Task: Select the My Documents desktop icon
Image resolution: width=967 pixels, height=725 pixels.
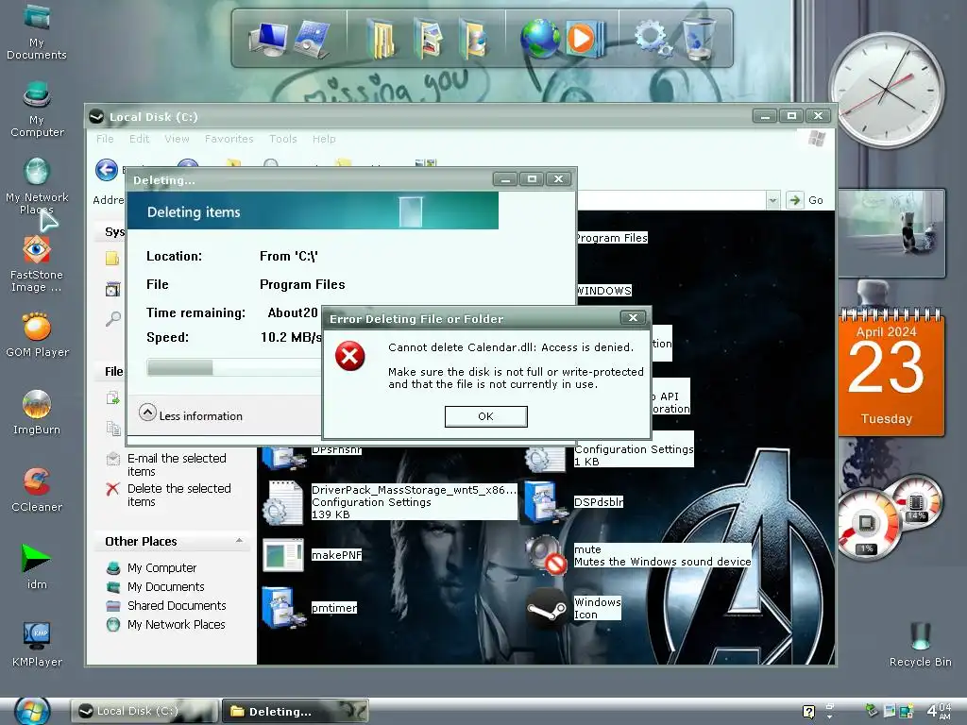Action: click(x=37, y=32)
